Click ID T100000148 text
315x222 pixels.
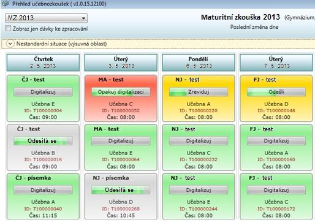click(276, 110)
